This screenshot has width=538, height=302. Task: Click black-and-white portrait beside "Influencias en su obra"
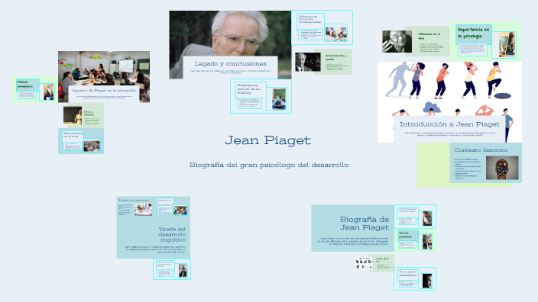[397, 41]
